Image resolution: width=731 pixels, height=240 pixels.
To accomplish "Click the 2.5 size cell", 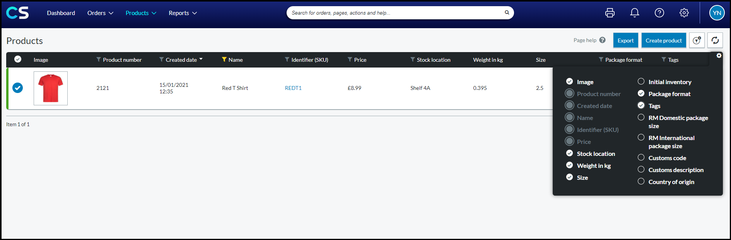I will (540, 88).
